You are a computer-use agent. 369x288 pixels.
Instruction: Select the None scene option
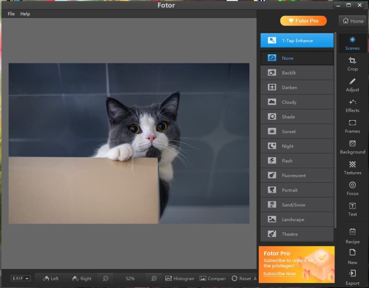point(297,58)
